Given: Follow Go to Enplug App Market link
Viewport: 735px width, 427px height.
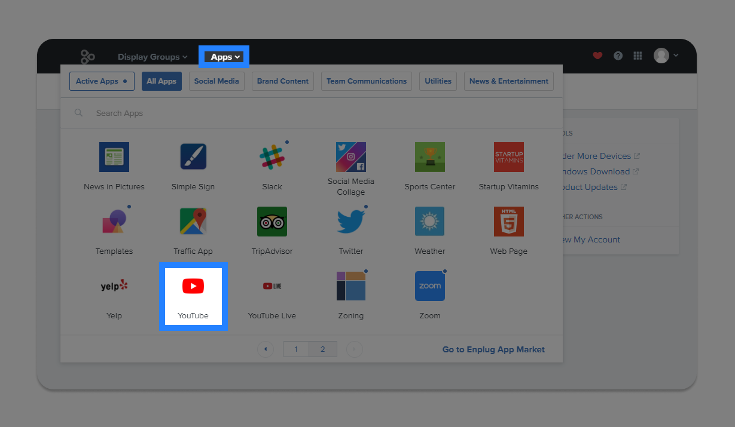Looking at the screenshot, I should (493, 349).
